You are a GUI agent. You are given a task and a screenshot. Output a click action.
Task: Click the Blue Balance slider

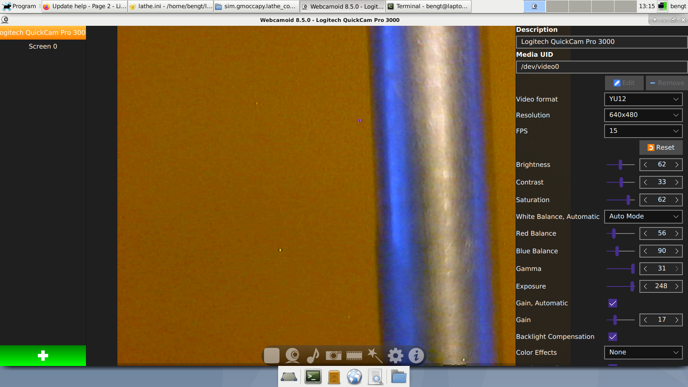click(620, 251)
